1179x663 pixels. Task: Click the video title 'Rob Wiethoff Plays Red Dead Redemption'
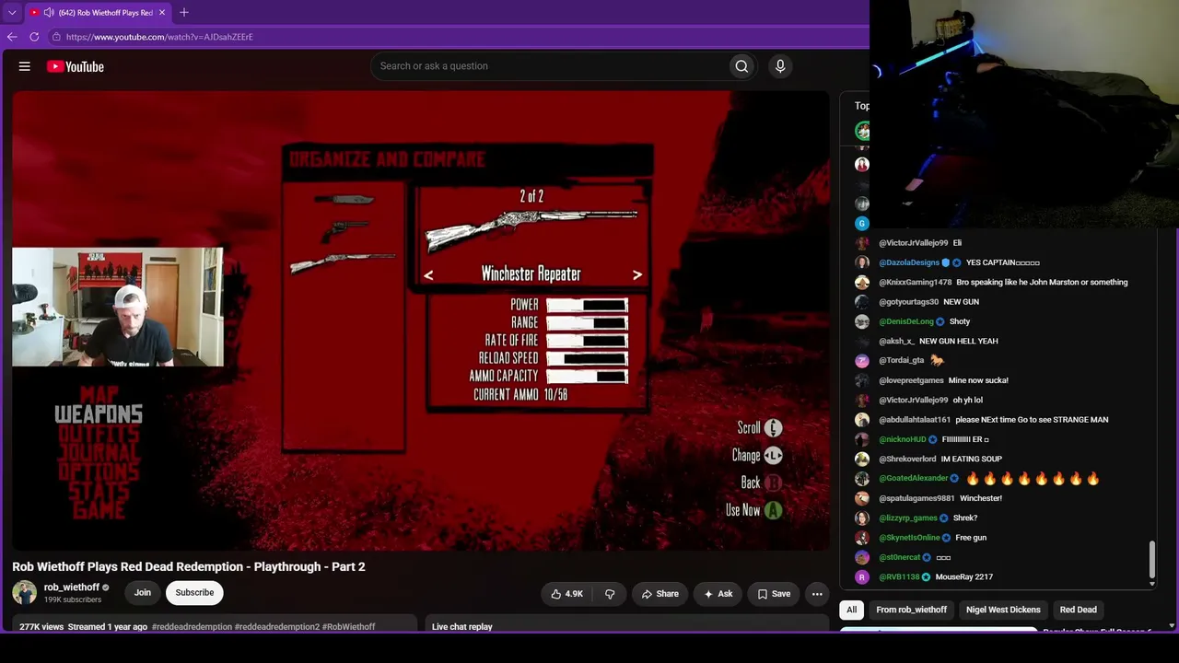(x=189, y=567)
